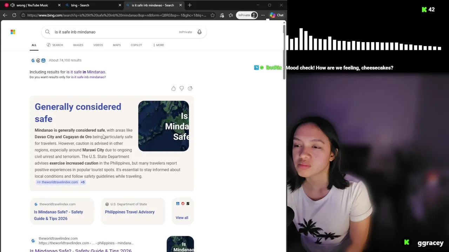Open Copilot Chat in the toolbar

(277, 15)
